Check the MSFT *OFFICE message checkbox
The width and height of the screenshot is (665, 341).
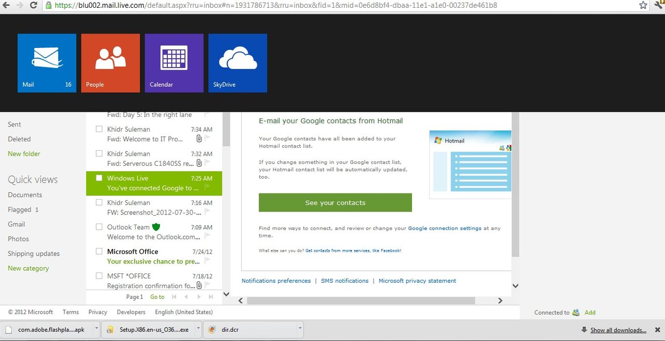coord(99,276)
